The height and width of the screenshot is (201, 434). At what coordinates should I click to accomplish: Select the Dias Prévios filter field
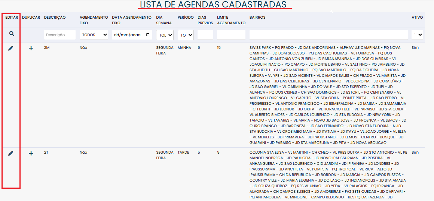(205, 35)
